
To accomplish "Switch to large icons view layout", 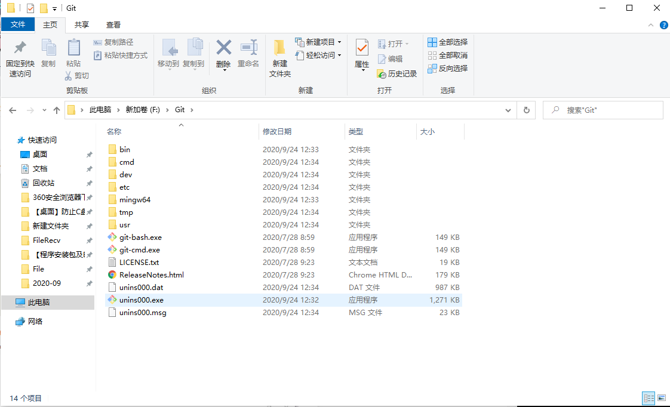I will pos(662,399).
